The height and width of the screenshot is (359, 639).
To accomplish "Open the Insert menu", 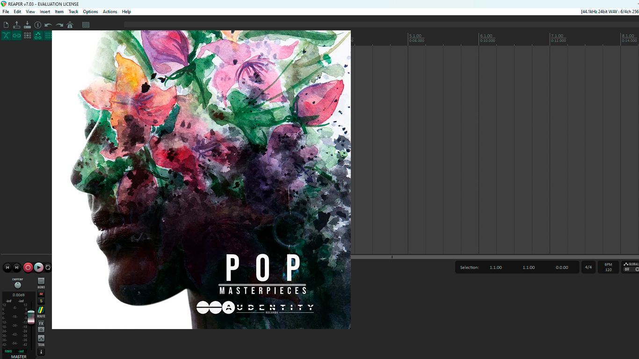I will (45, 12).
